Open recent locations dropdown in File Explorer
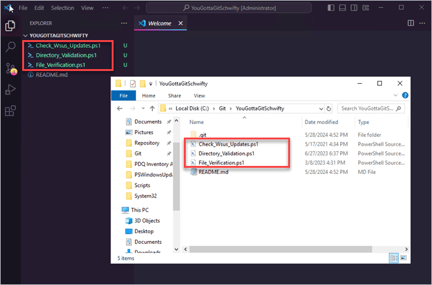This screenshot has width=432, height=285. pos(143,109)
